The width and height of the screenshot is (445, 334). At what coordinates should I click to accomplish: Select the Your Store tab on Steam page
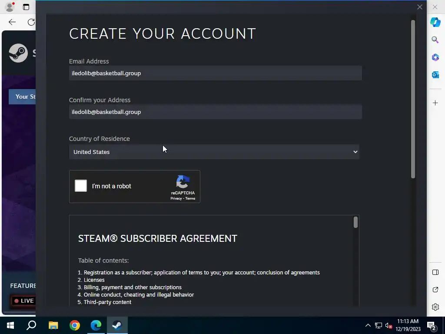[23, 97]
